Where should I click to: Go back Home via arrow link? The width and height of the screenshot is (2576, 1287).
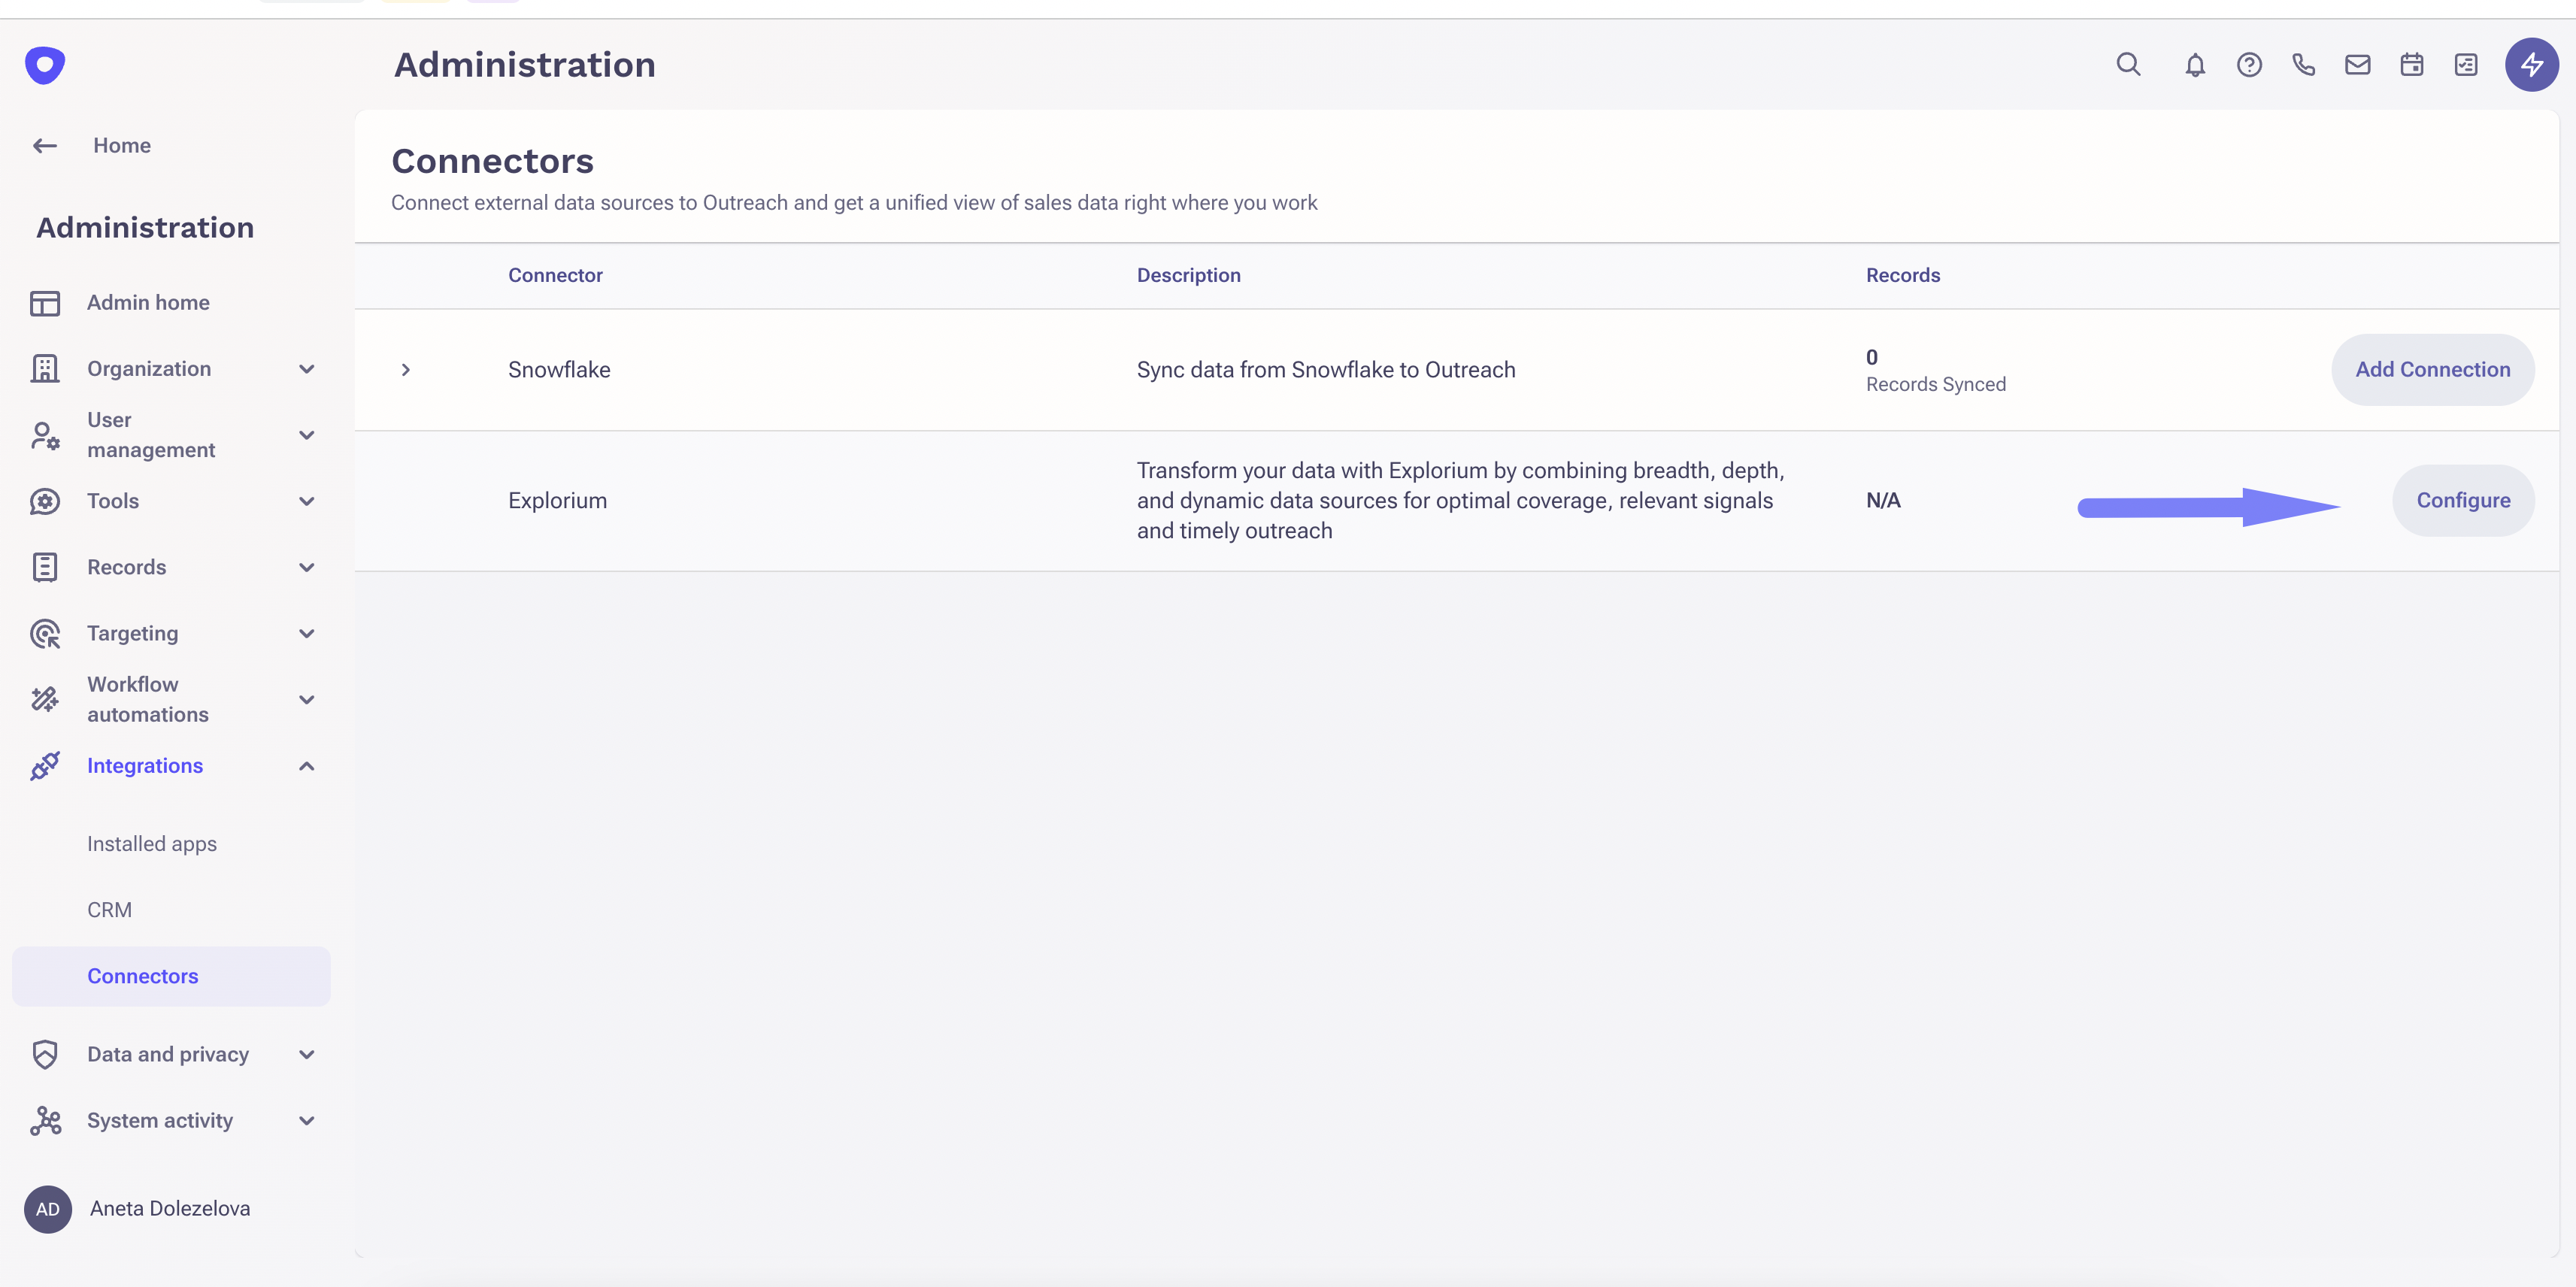pos(46,146)
